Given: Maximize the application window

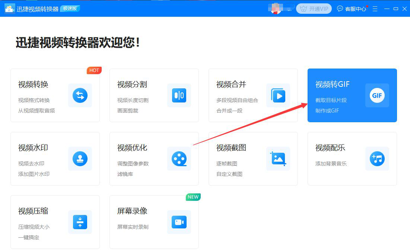Looking at the screenshot, I should [x=396, y=9].
